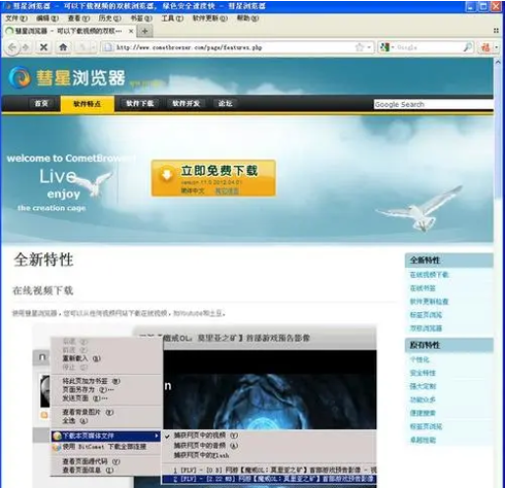Expand the arrow next to the red toolbar icon

(496, 48)
